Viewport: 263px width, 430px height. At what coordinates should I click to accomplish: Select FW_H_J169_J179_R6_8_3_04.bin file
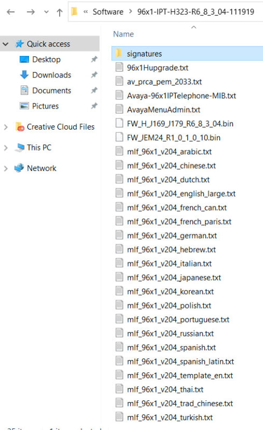180,124
